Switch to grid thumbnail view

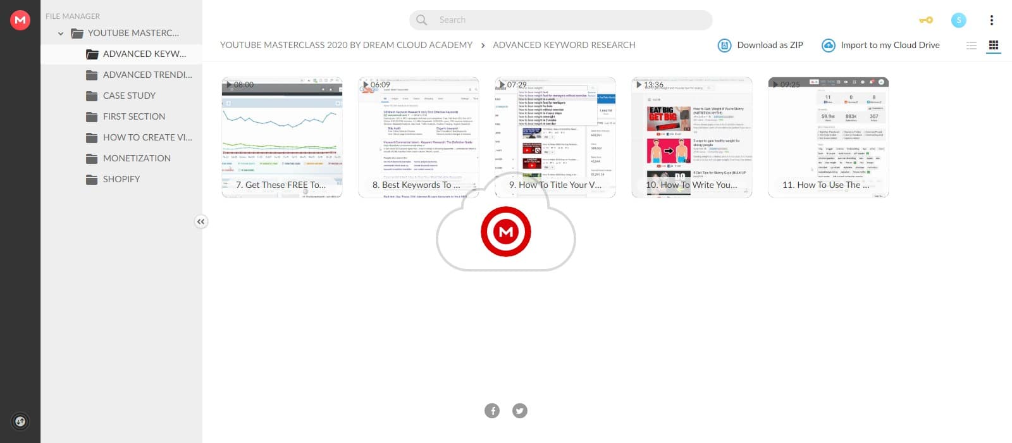point(994,46)
